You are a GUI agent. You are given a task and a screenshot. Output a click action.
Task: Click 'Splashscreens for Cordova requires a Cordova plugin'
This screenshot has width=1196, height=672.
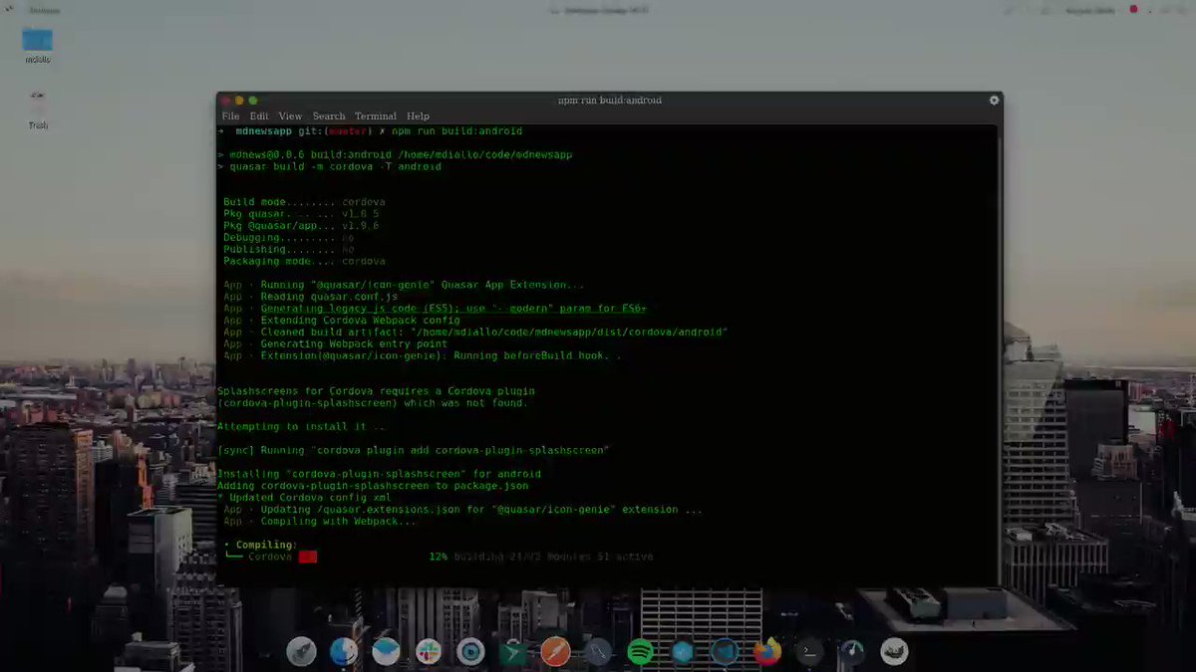coord(376,391)
